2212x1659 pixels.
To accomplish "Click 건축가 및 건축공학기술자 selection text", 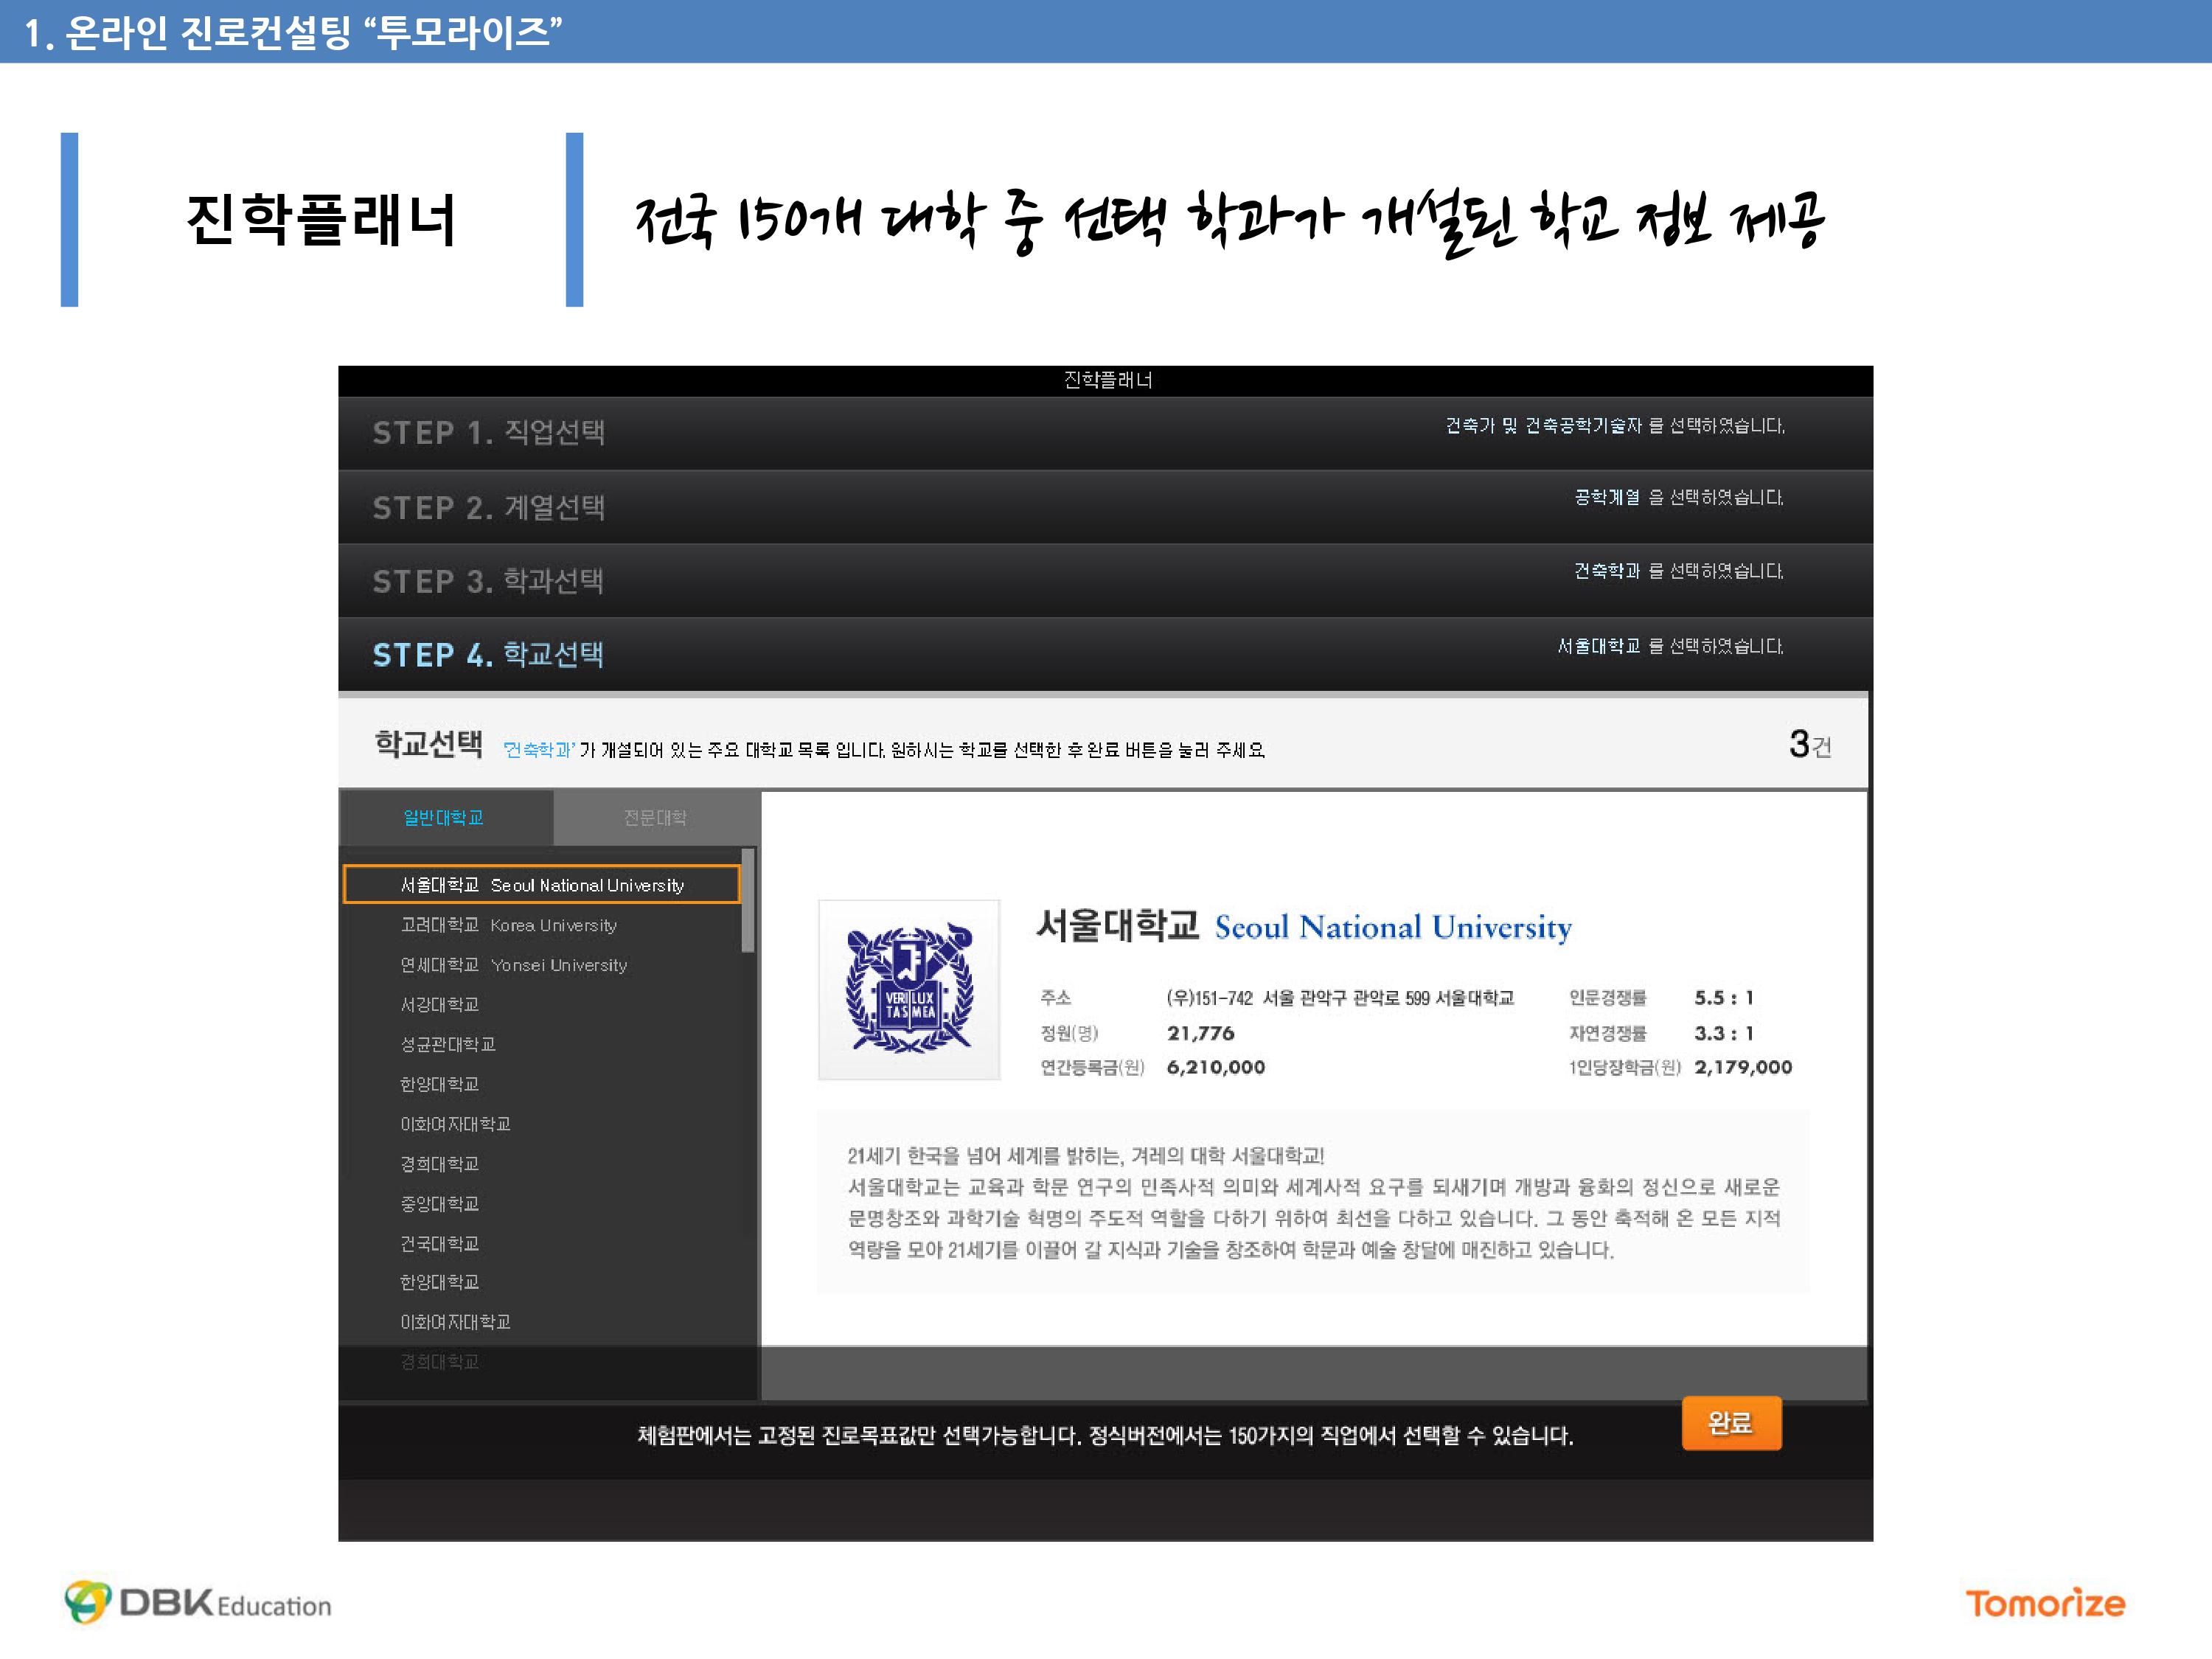I will pyautogui.click(x=1614, y=426).
